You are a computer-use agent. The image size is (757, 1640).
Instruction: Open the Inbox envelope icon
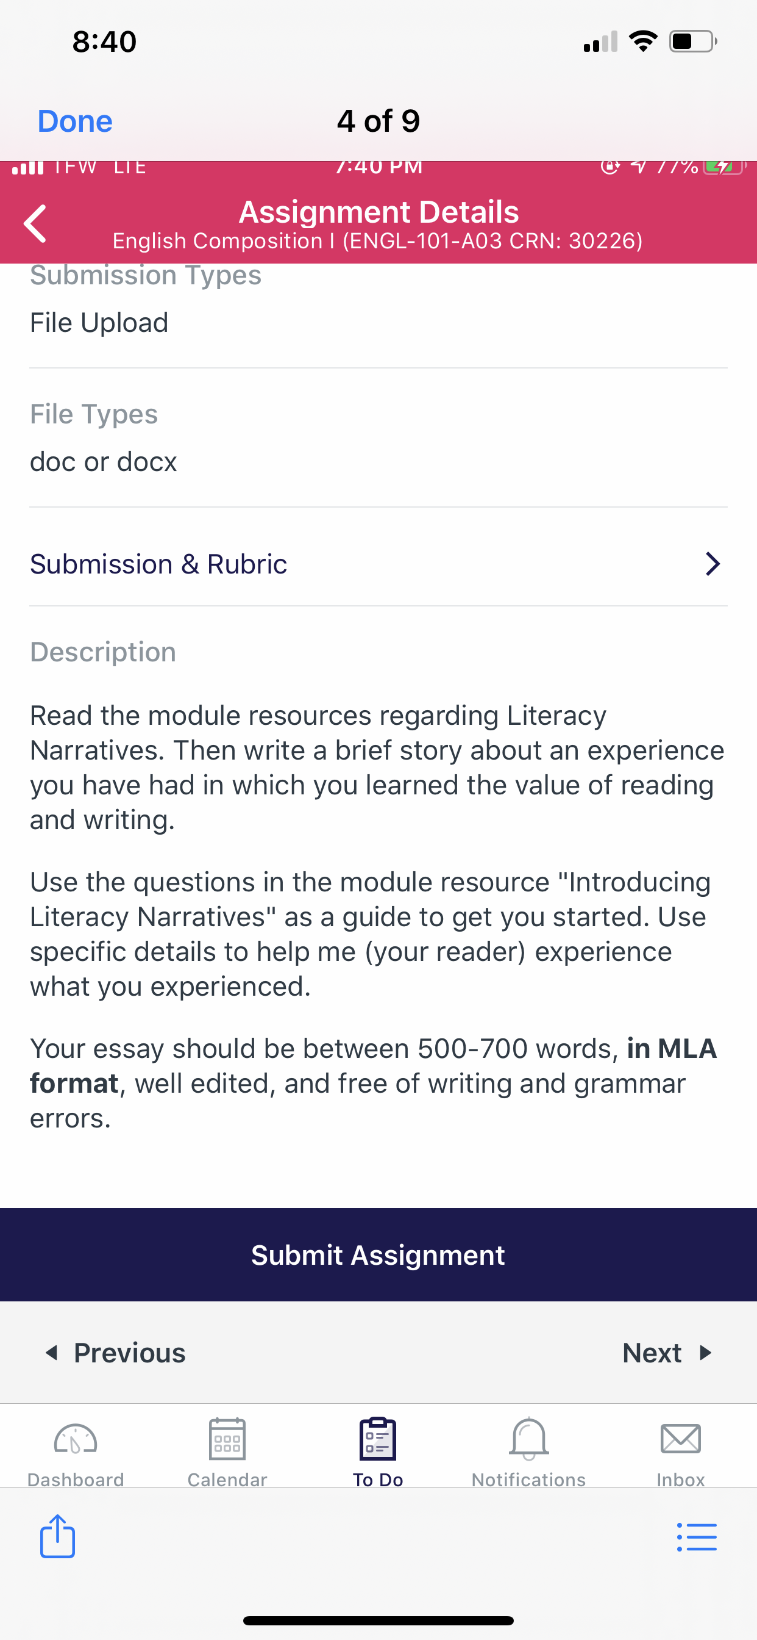click(x=681, y=1439)
